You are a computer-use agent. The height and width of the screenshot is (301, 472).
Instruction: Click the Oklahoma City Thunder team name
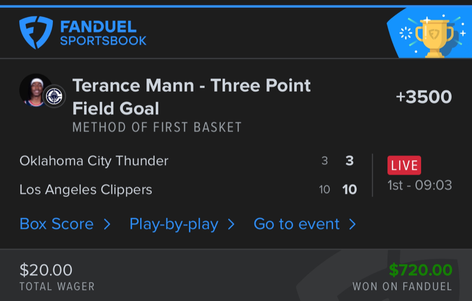[94, 161]
